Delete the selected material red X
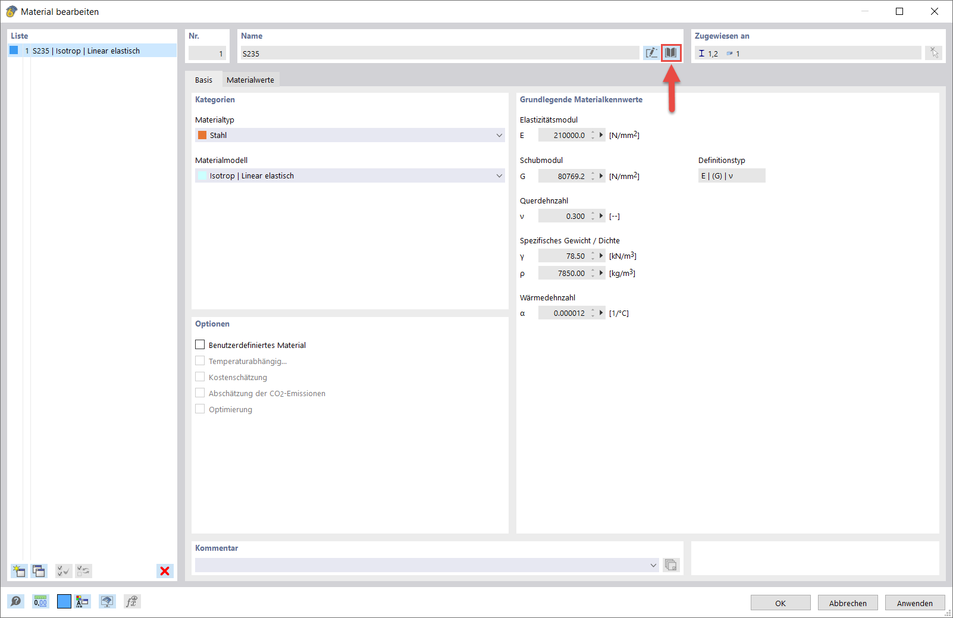 point(165,571)
